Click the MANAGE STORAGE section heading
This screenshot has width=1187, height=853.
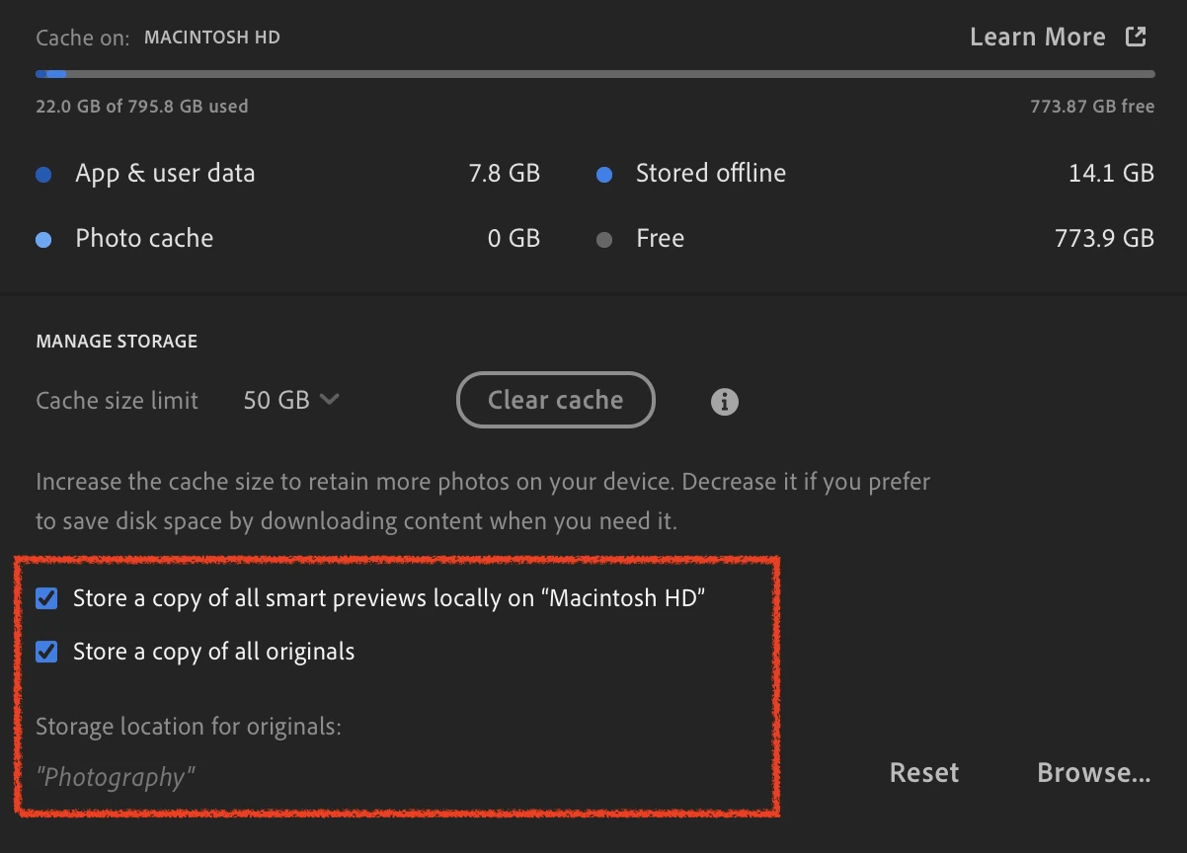click(x=117, y=341)
